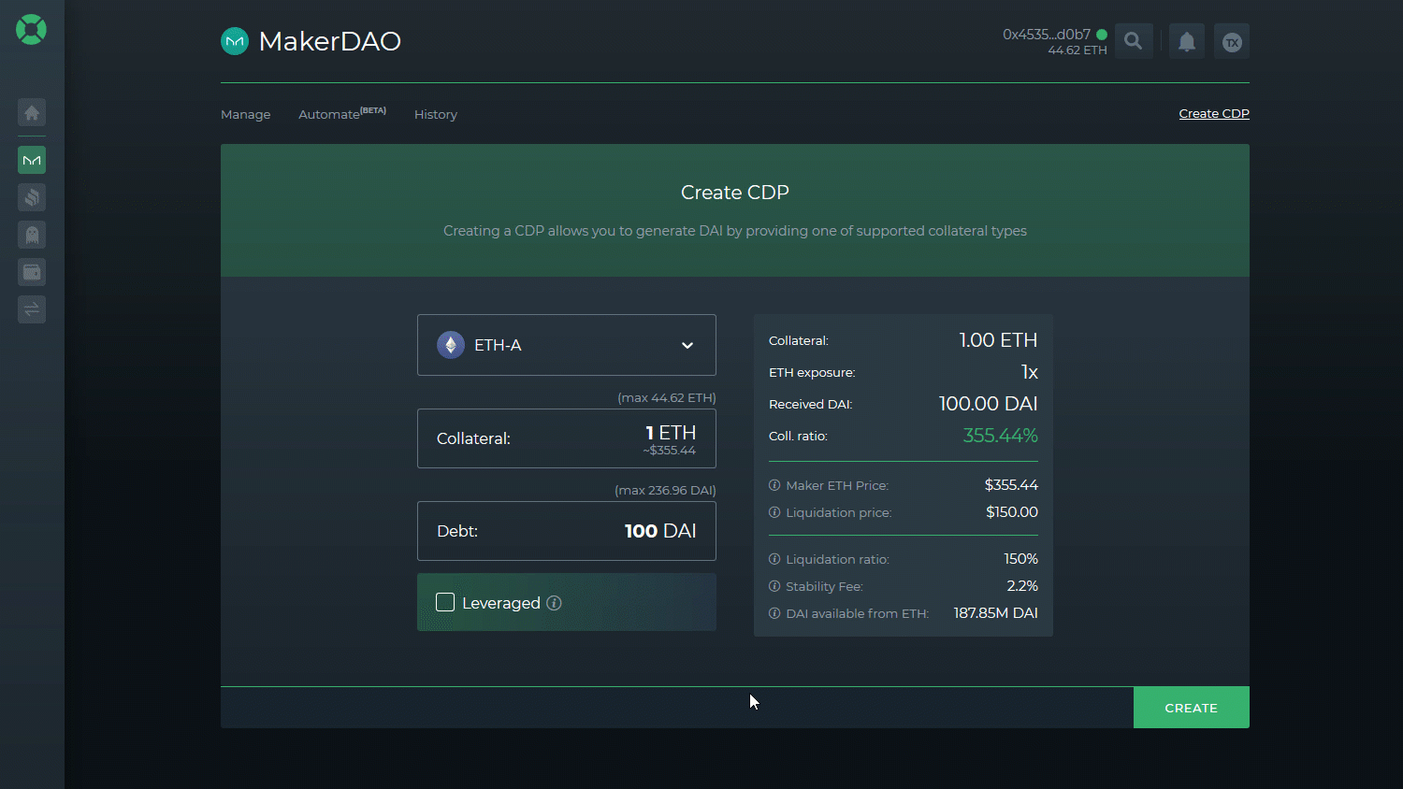Open the wallet sidebar icon
The height and width of the screenshot is (789, 1403).
pos(32,272)
